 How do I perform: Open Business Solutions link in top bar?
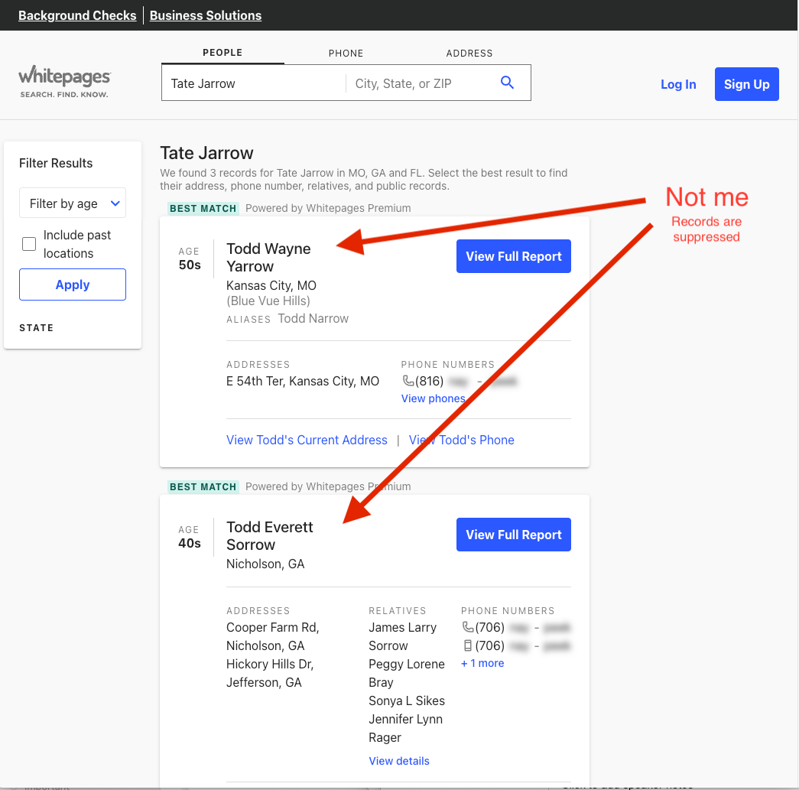point(206,15)
